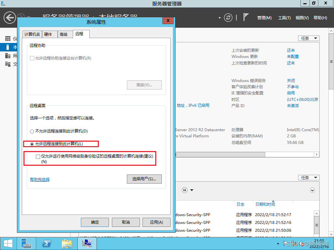The width and height of the screenshot is (334, 250).
Task: Sort by the 日期和时间 column header
Action: pos(265,204)
